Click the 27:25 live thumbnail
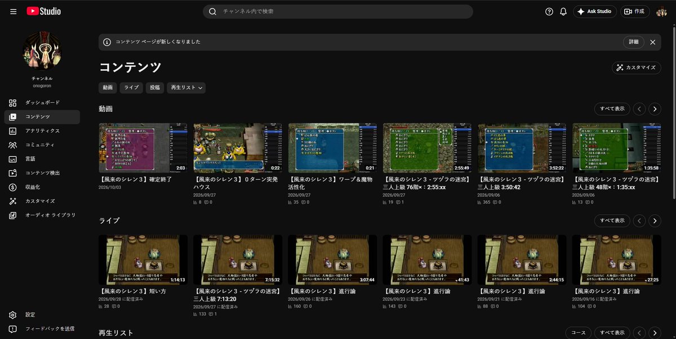Viewport: 676px width, 339px height. pyautogui.click(x=616, y=260)
